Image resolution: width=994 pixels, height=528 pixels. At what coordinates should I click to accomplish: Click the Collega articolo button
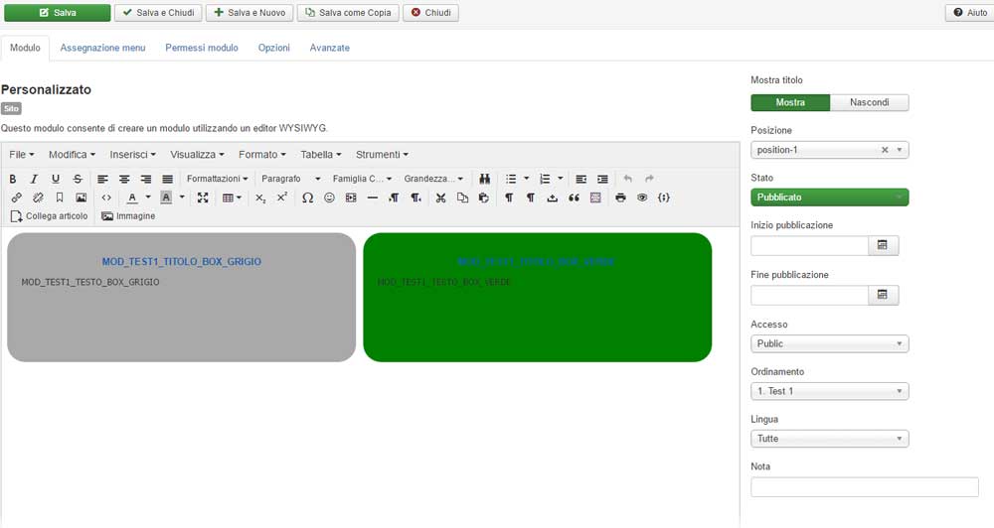click(x=50, y=216)
